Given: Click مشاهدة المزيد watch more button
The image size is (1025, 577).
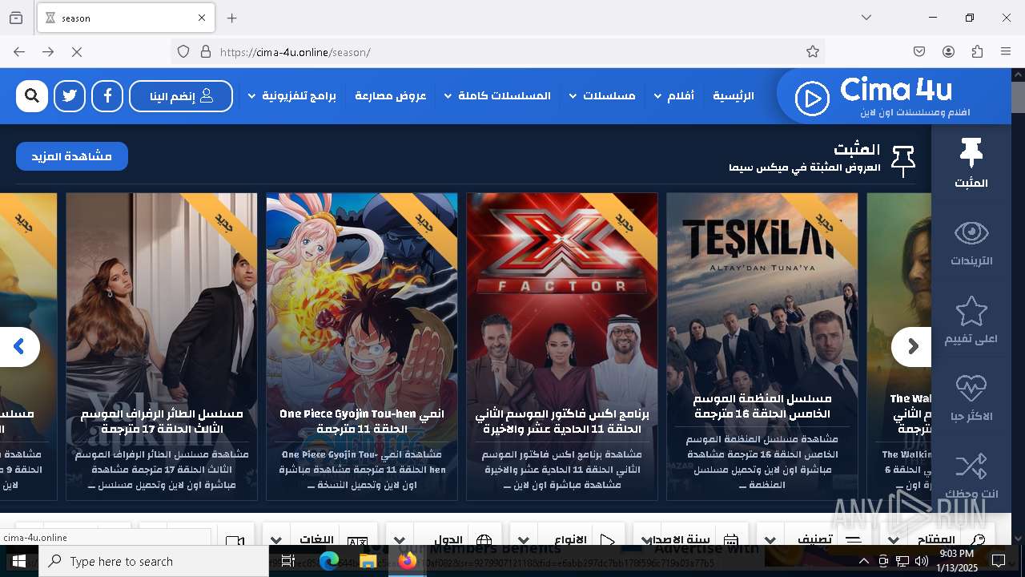Looking at the screenshot, I should click(72, 156).
